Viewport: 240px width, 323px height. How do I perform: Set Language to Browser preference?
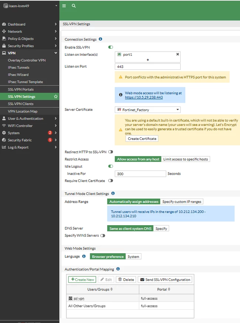(108, 257)
